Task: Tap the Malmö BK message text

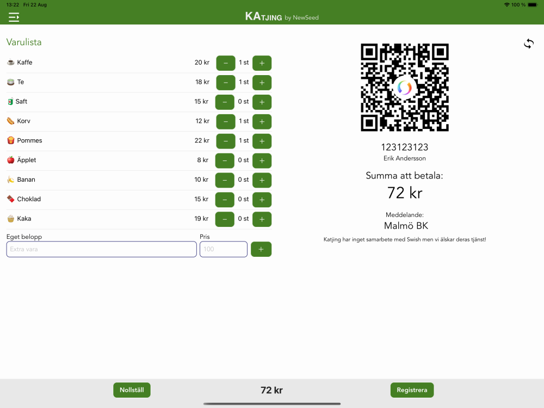Action: [406, 226]
